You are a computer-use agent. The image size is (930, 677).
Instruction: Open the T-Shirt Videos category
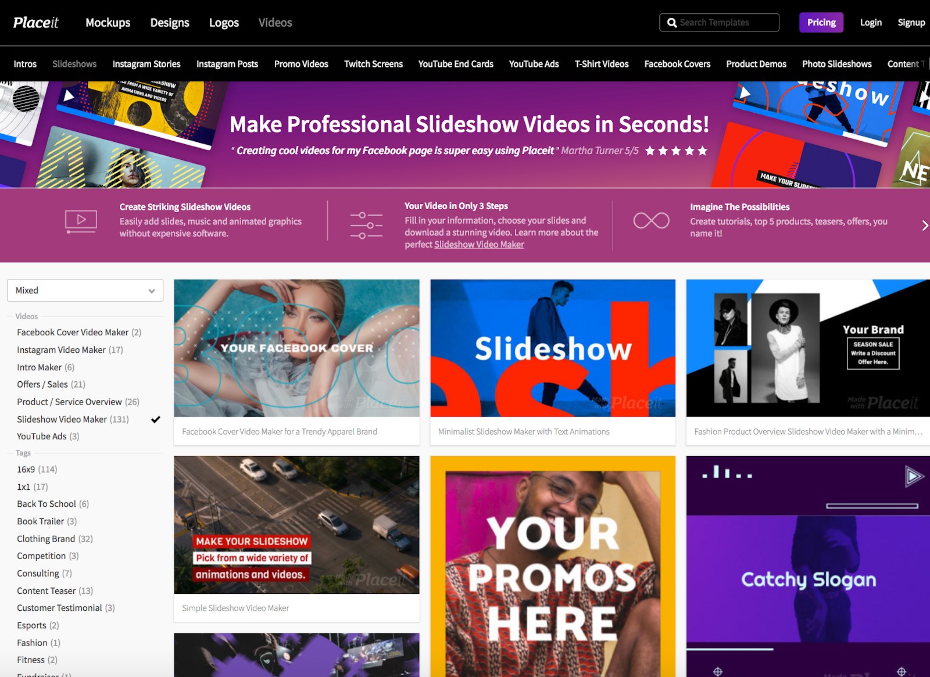(602, 64)
